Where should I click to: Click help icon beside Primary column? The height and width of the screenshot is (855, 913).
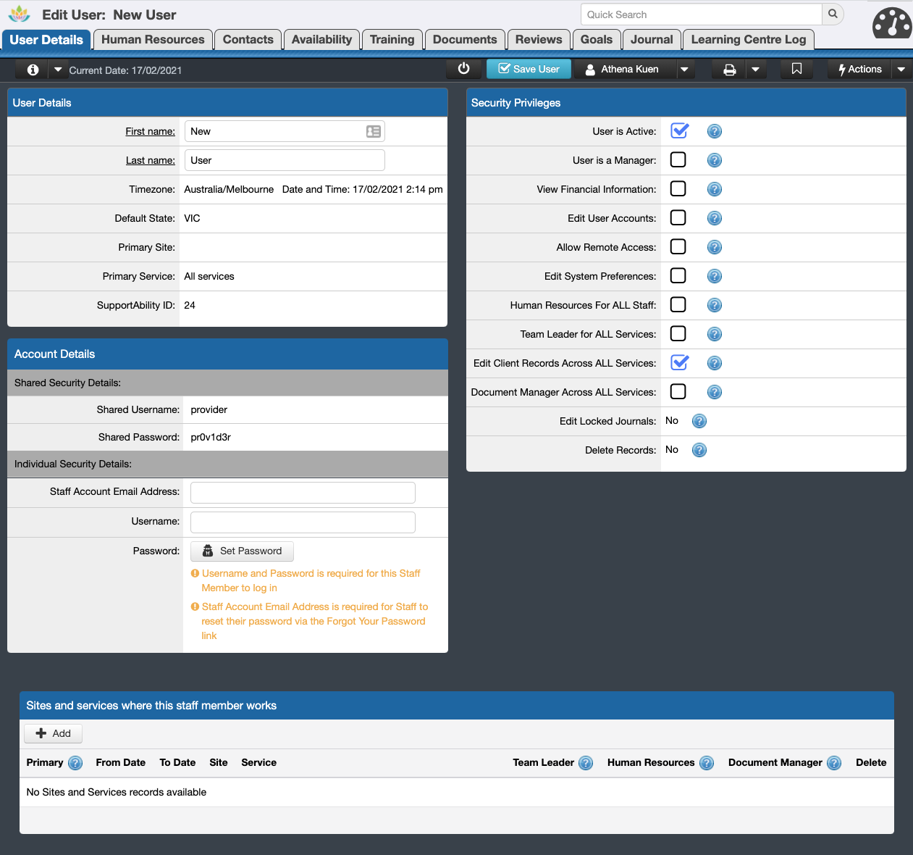pos(75,763)
